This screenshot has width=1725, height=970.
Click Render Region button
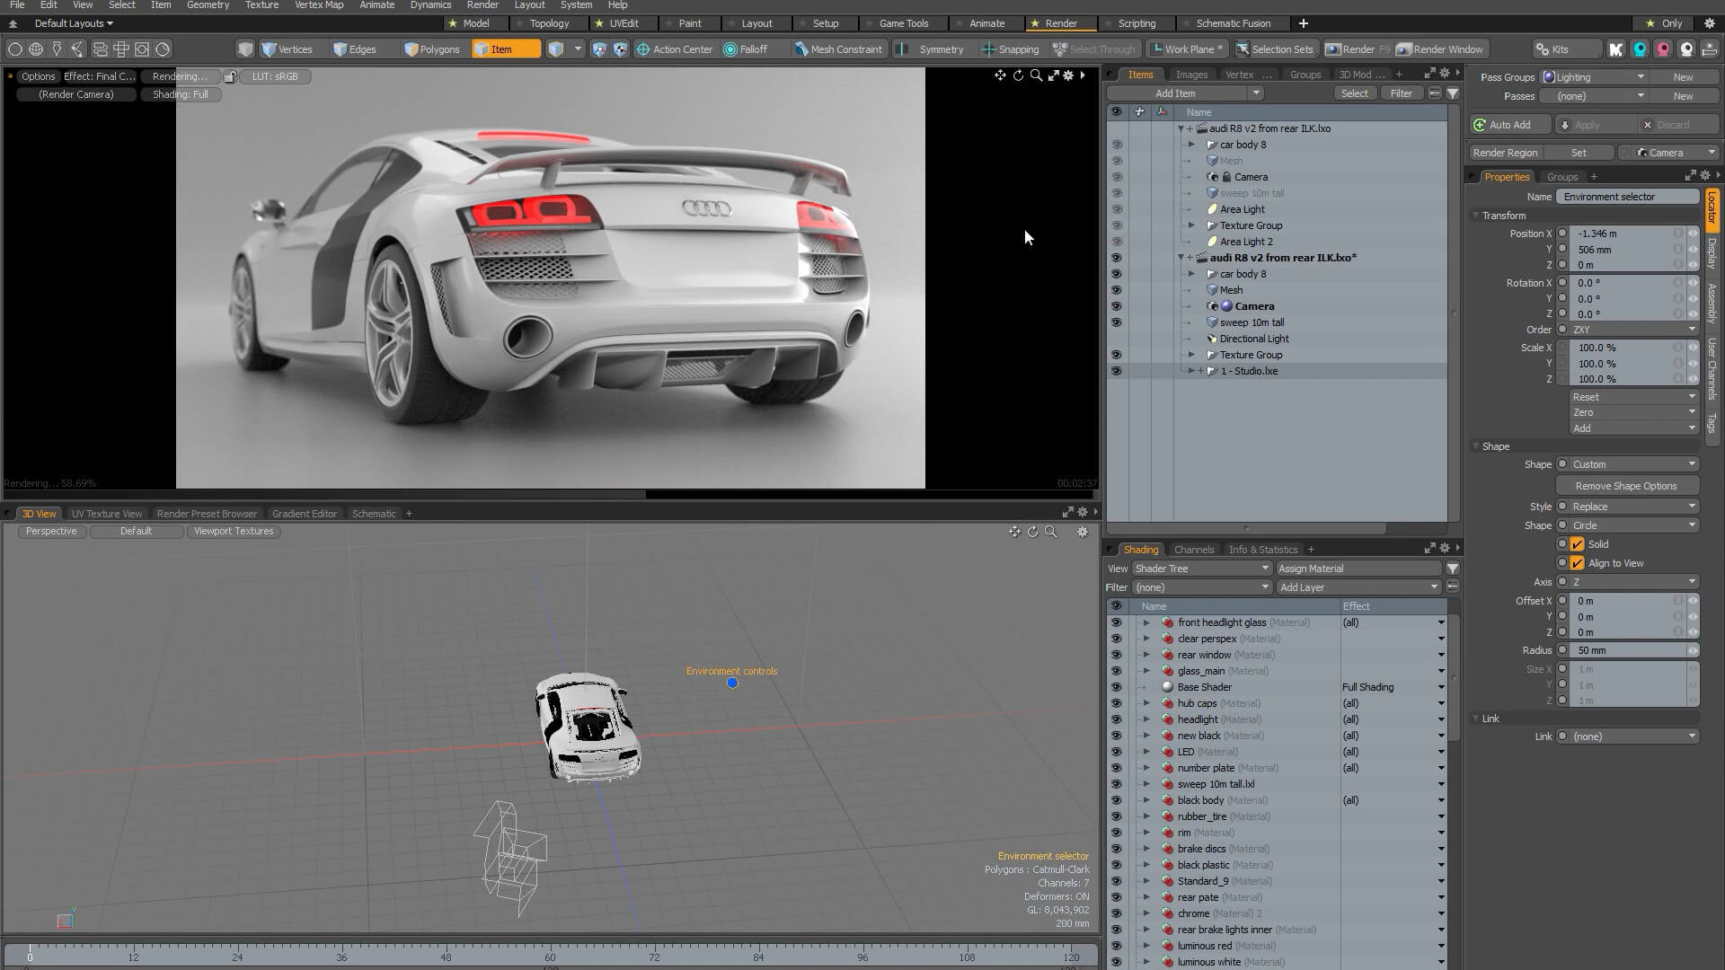[1506, 153]
